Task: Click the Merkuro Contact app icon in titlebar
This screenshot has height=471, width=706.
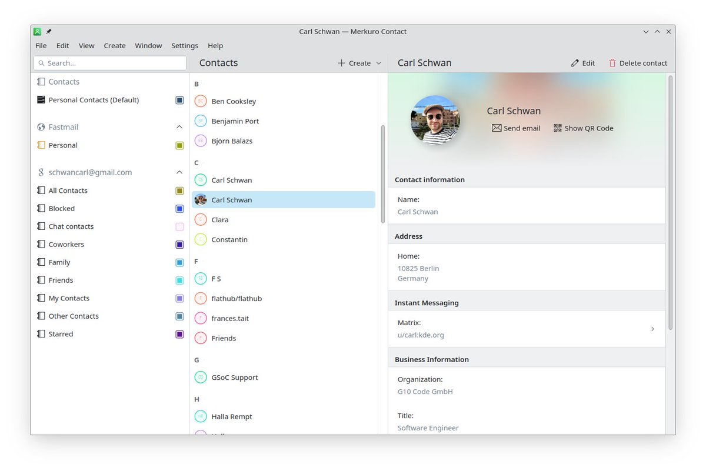Action: 38,32
